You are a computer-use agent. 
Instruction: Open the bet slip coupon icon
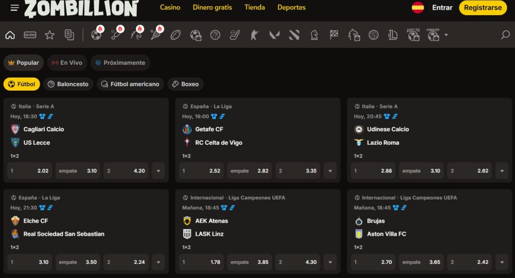point(69,35)
